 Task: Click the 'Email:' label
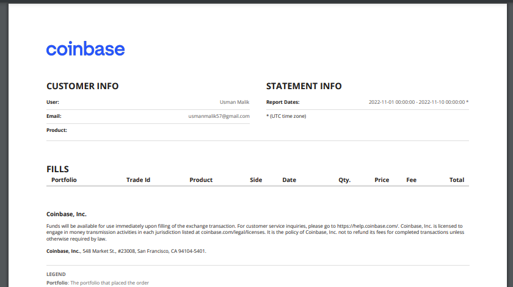(x=54, y=116)
